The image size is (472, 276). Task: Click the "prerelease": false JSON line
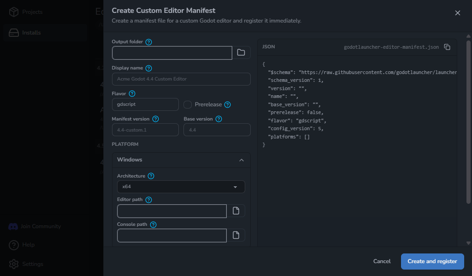click(x=295, y=113)
